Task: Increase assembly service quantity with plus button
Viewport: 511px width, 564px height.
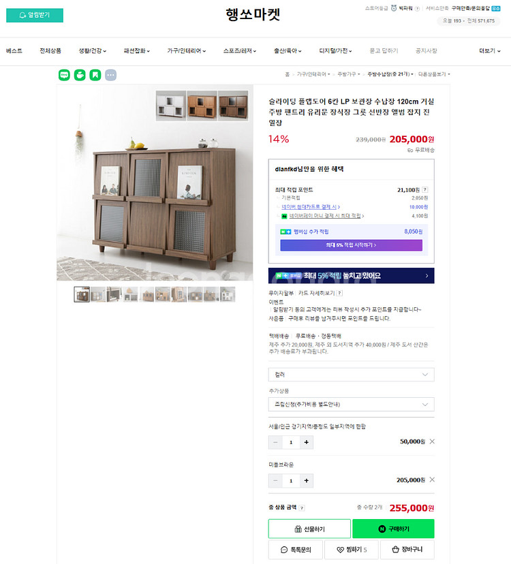Action: click(x=306, y=442)
